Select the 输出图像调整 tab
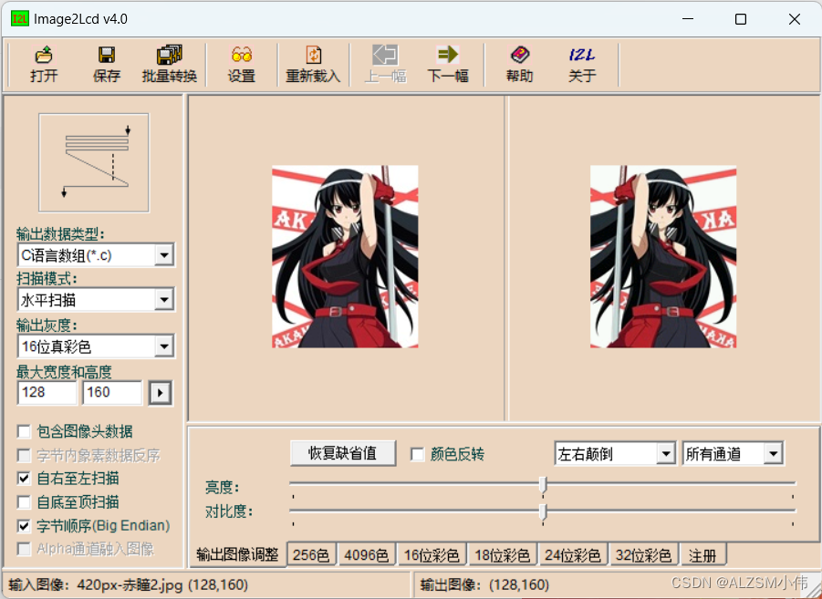The width and height of the screenshot is (822, 599). (x=237, y=554)
